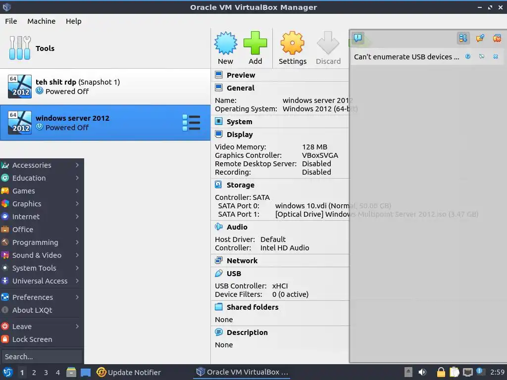Expand the Internet submenu
507x380 pixels.
point(42,217)
